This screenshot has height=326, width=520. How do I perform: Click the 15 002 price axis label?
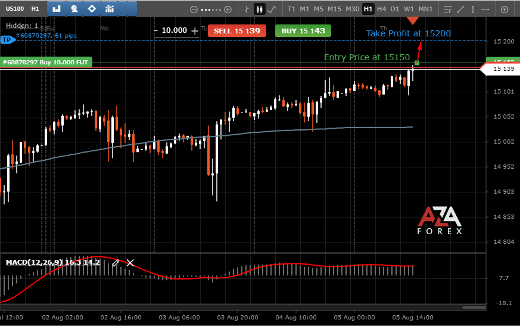pyautogui.click(x=504, y=142)
